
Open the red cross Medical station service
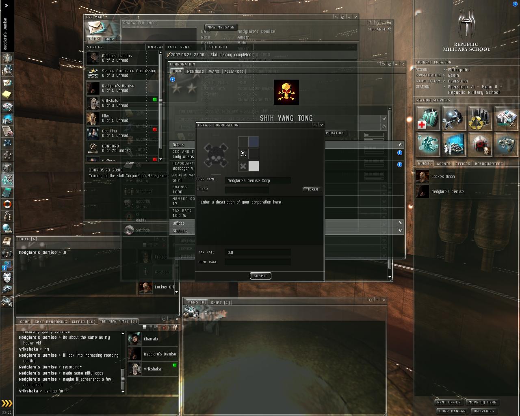[x=428, y=118]
